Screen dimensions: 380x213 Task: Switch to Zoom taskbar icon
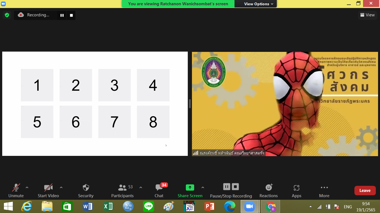point(250,206)
